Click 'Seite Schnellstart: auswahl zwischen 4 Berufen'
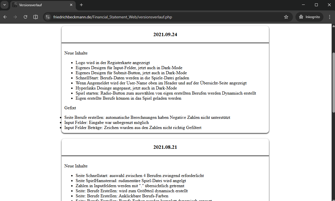Image resolution: width=335 pixels, height=201 pixels. [x=140, y=176]
